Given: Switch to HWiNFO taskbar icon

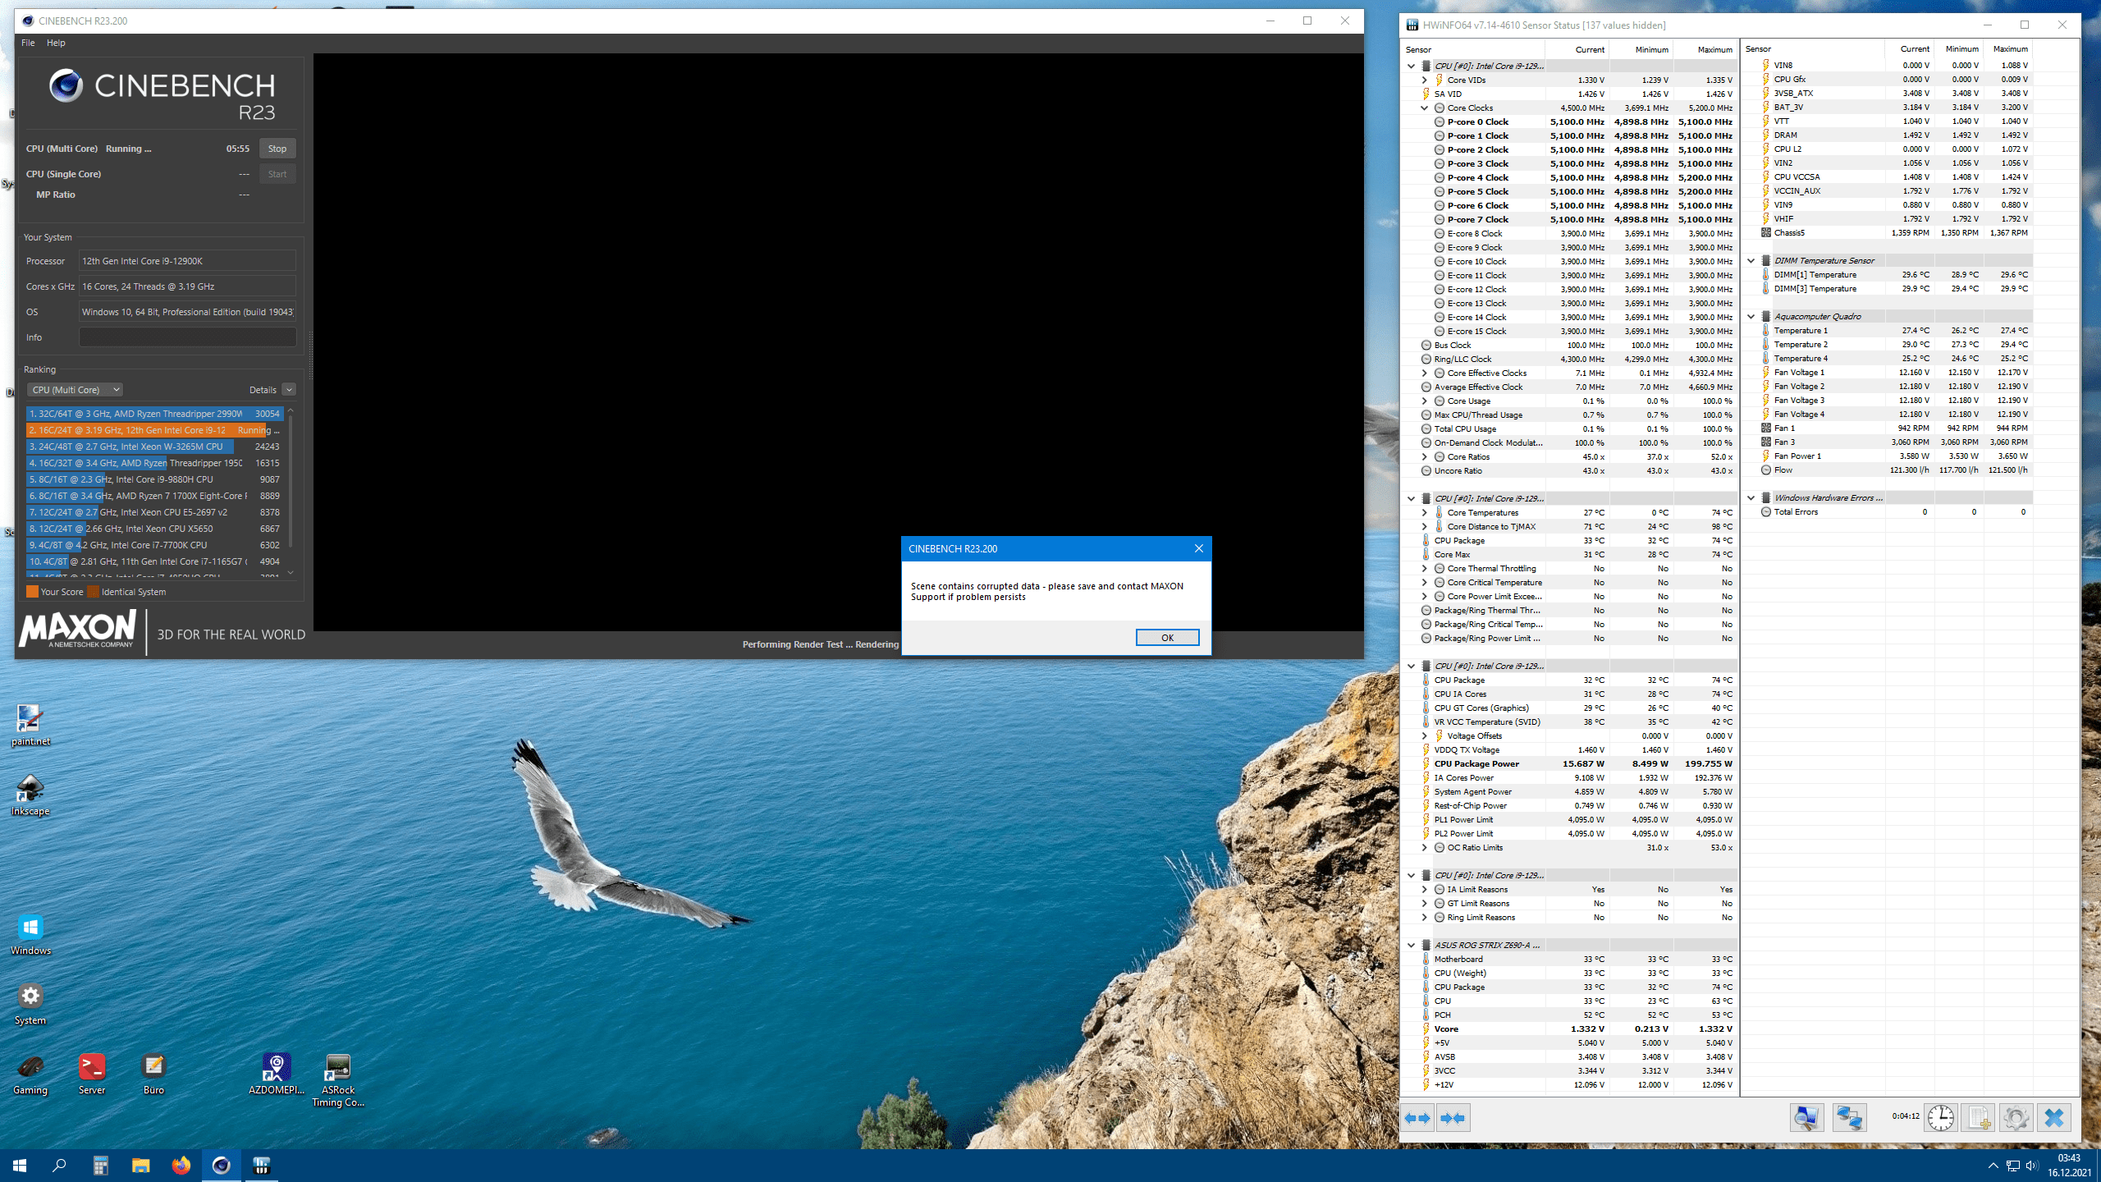Looking at the screenshot, I should (261, 1166).
